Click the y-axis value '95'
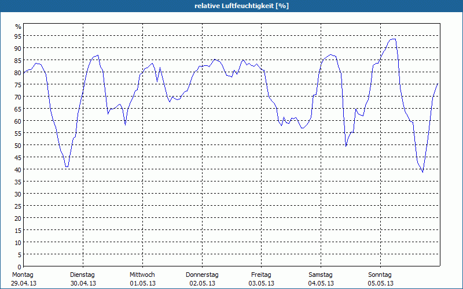This screenshot has height=289, width=463. point(18,36)
